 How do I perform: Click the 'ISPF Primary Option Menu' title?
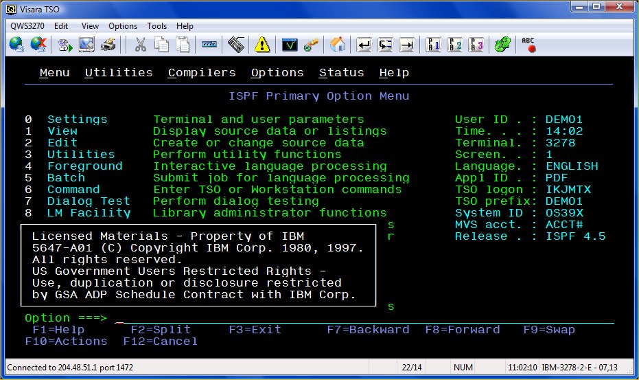point(318,96)
